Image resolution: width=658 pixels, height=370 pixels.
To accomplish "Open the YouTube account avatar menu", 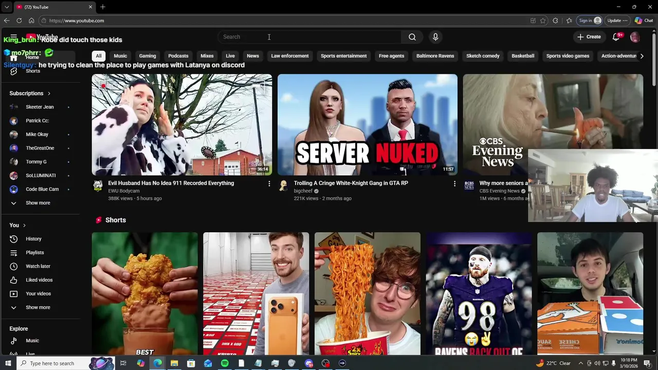I will pos(635,37).
